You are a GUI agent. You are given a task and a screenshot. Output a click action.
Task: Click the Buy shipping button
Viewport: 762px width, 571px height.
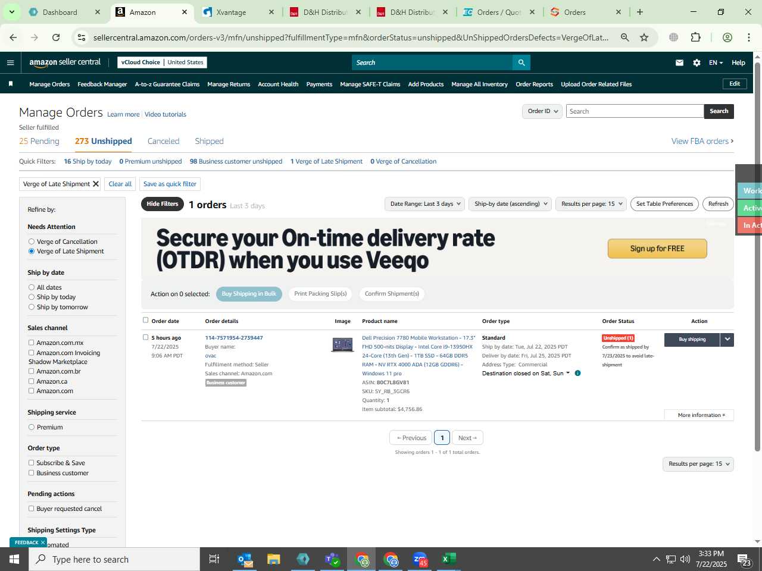click(692, 339)
